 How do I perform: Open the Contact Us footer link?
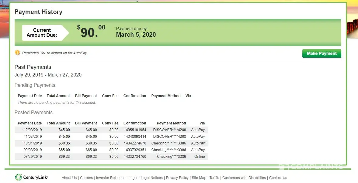(278, 178)
